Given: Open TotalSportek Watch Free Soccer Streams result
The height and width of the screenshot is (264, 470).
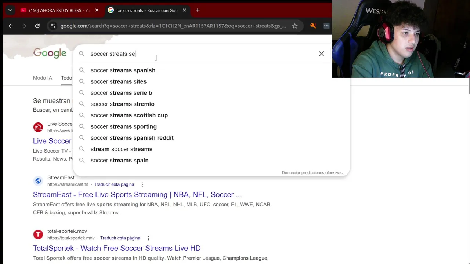Looking at the screenshot, I should (117, 248).
